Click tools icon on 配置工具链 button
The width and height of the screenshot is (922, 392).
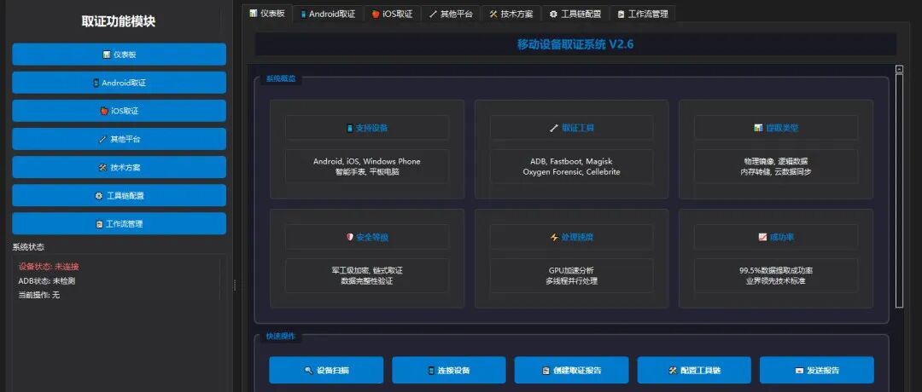pos(673,371)
